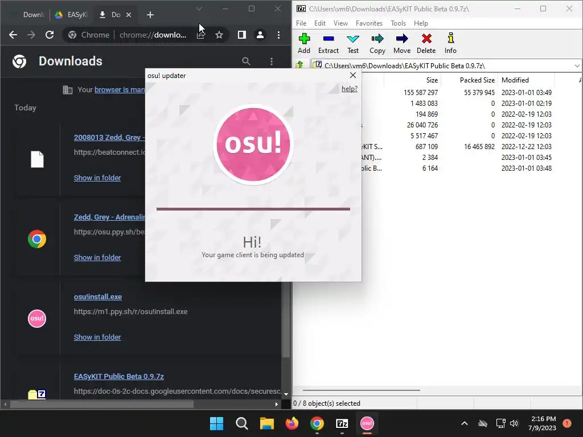Show 2008013 Zedd file in folder
The image size is (583, 437).
[97, 178]
